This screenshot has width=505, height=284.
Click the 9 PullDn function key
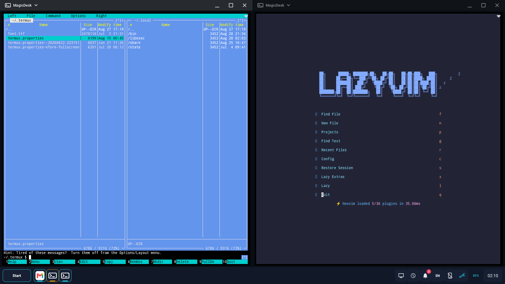[211, 262]
